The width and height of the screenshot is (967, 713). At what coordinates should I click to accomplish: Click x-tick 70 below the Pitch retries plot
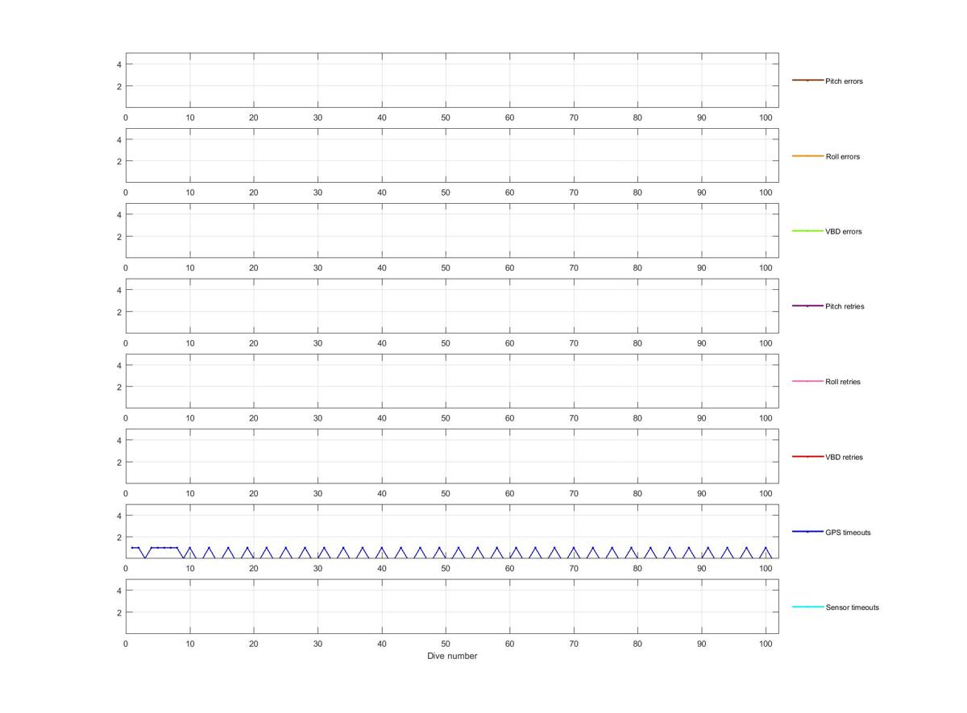coord(574,343)
